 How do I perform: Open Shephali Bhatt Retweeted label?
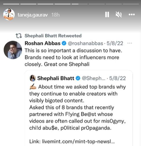[x=53, y=36]
